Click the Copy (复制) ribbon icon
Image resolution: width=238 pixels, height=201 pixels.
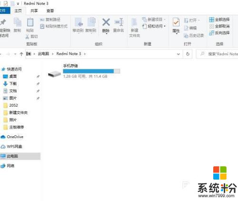pos(18,22)
